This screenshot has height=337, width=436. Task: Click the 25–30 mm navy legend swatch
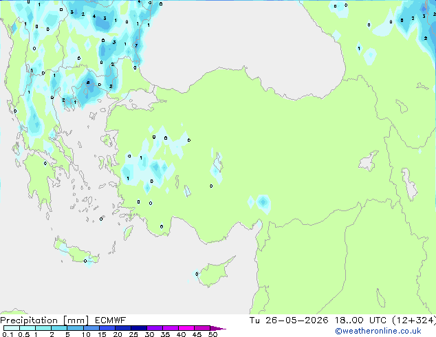tap(139, 328)
